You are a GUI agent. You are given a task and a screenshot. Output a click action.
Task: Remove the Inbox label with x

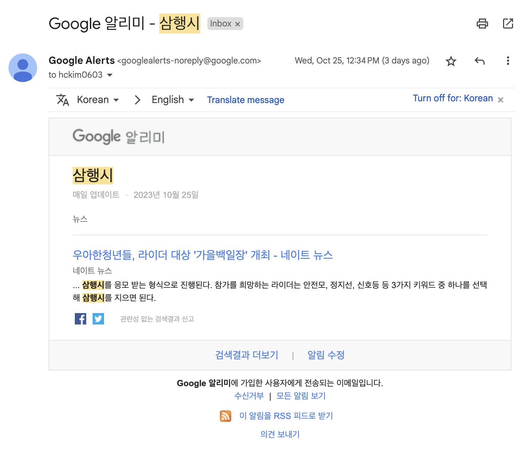point(238,24)
